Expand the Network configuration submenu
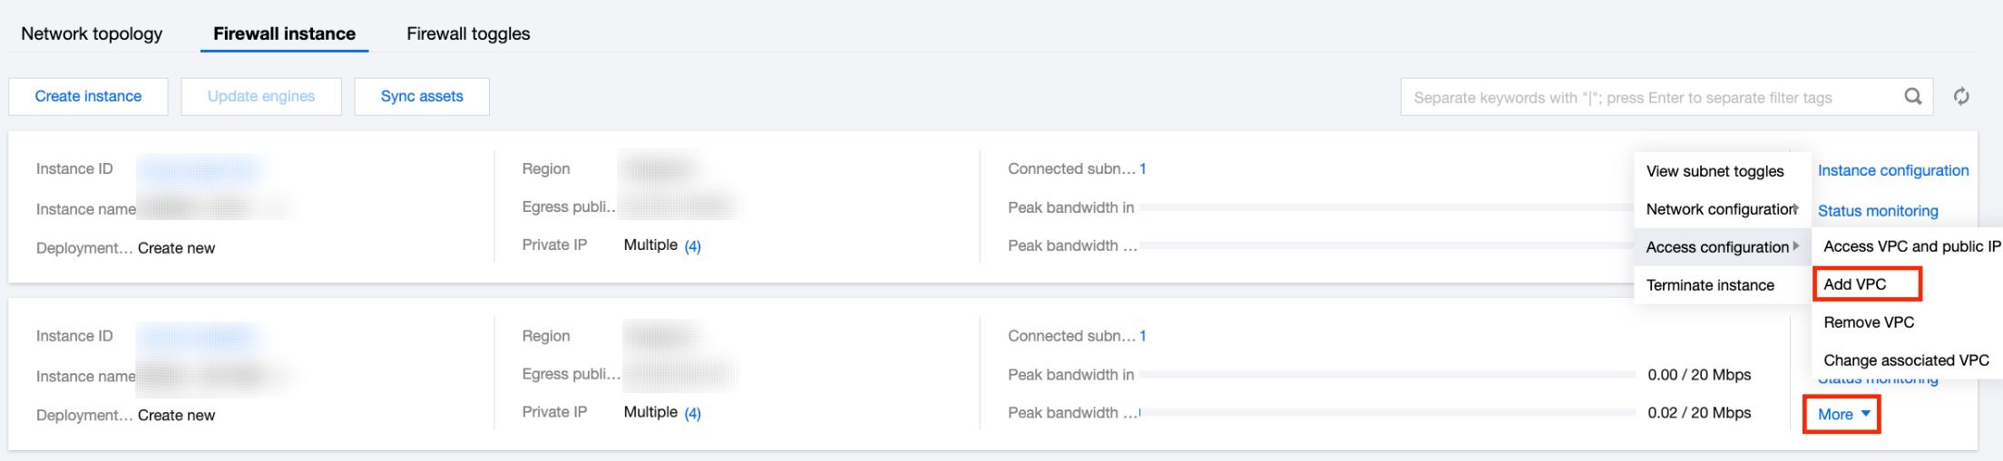Screen dimensions: 2003x461 coord(1721,209)
